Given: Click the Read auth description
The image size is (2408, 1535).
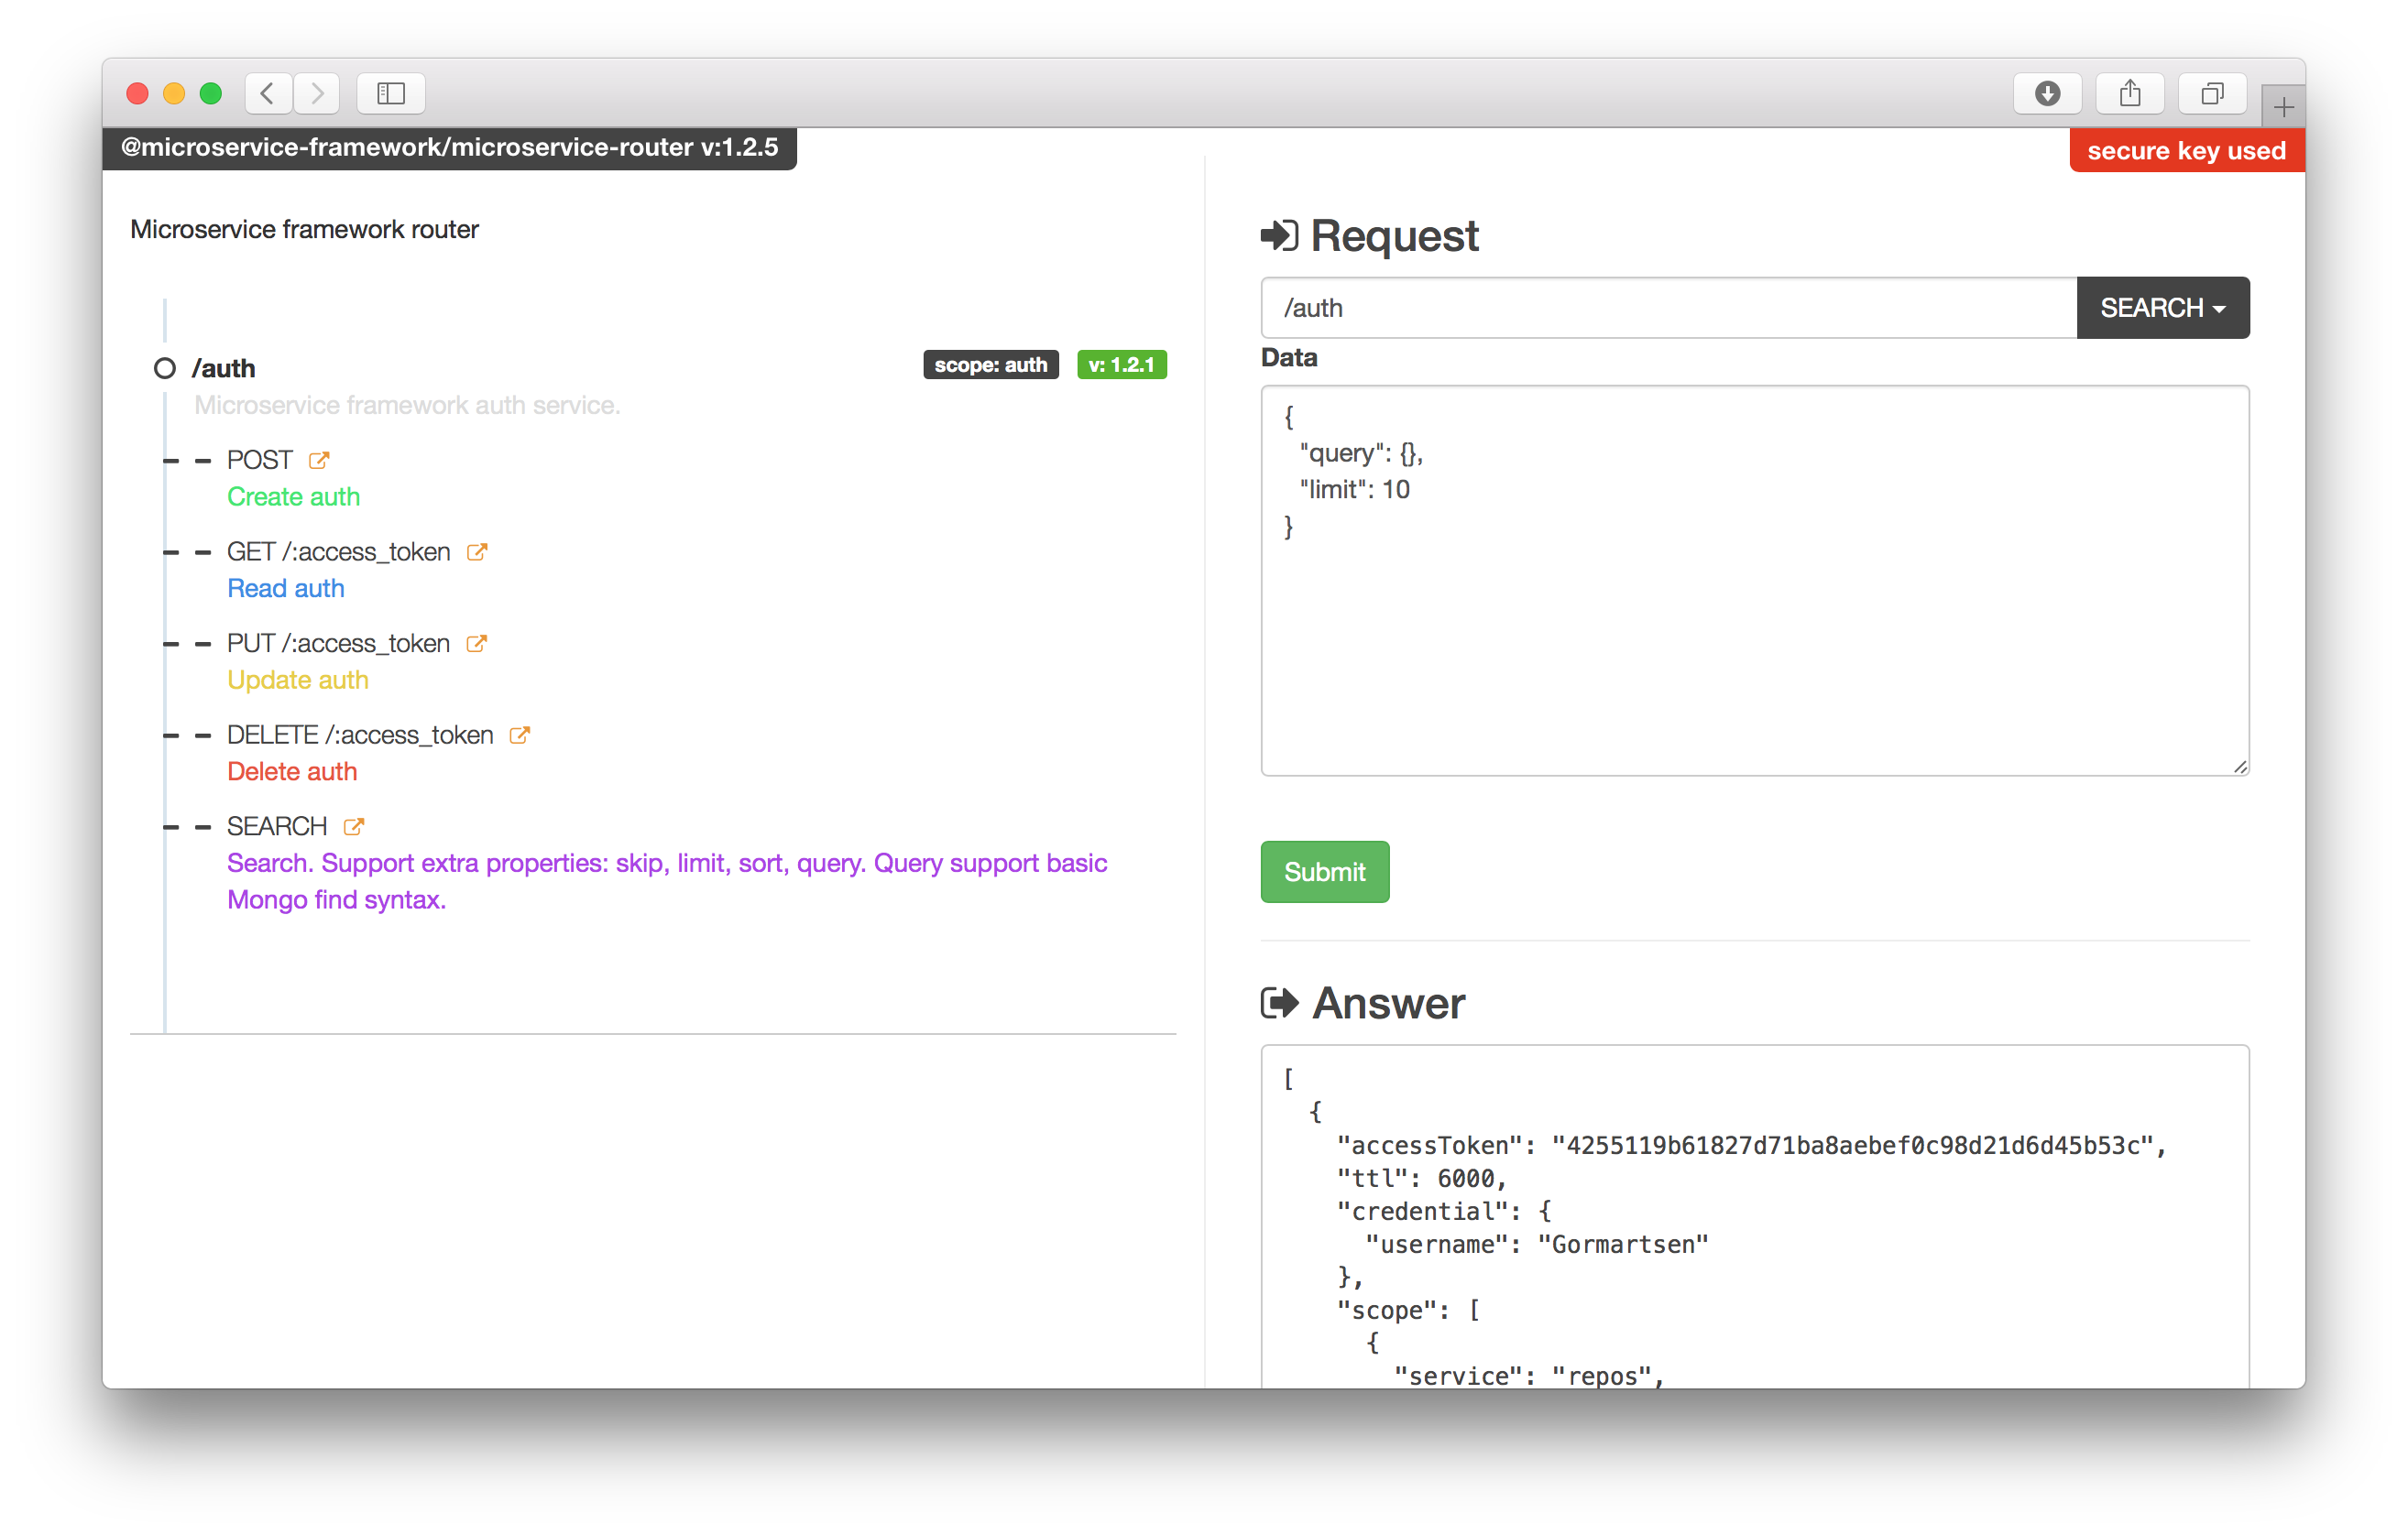Looking at the screenshot, I should point(286,589).
